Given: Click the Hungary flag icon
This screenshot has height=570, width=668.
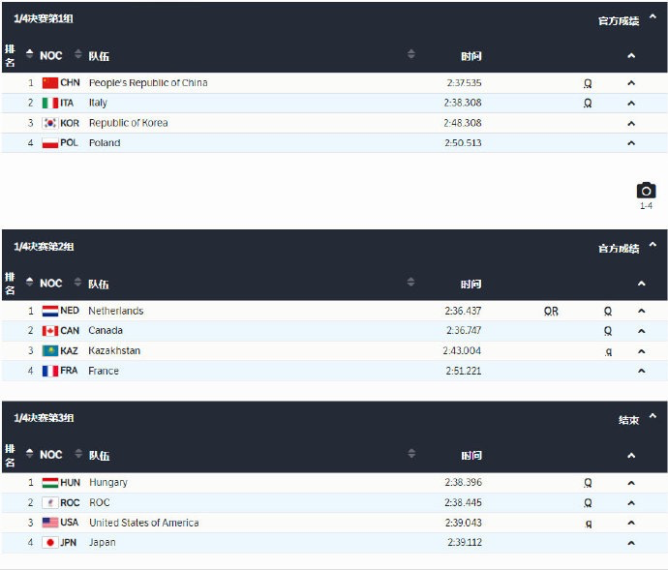Looking at the screenshot, I should pos(50,483).
